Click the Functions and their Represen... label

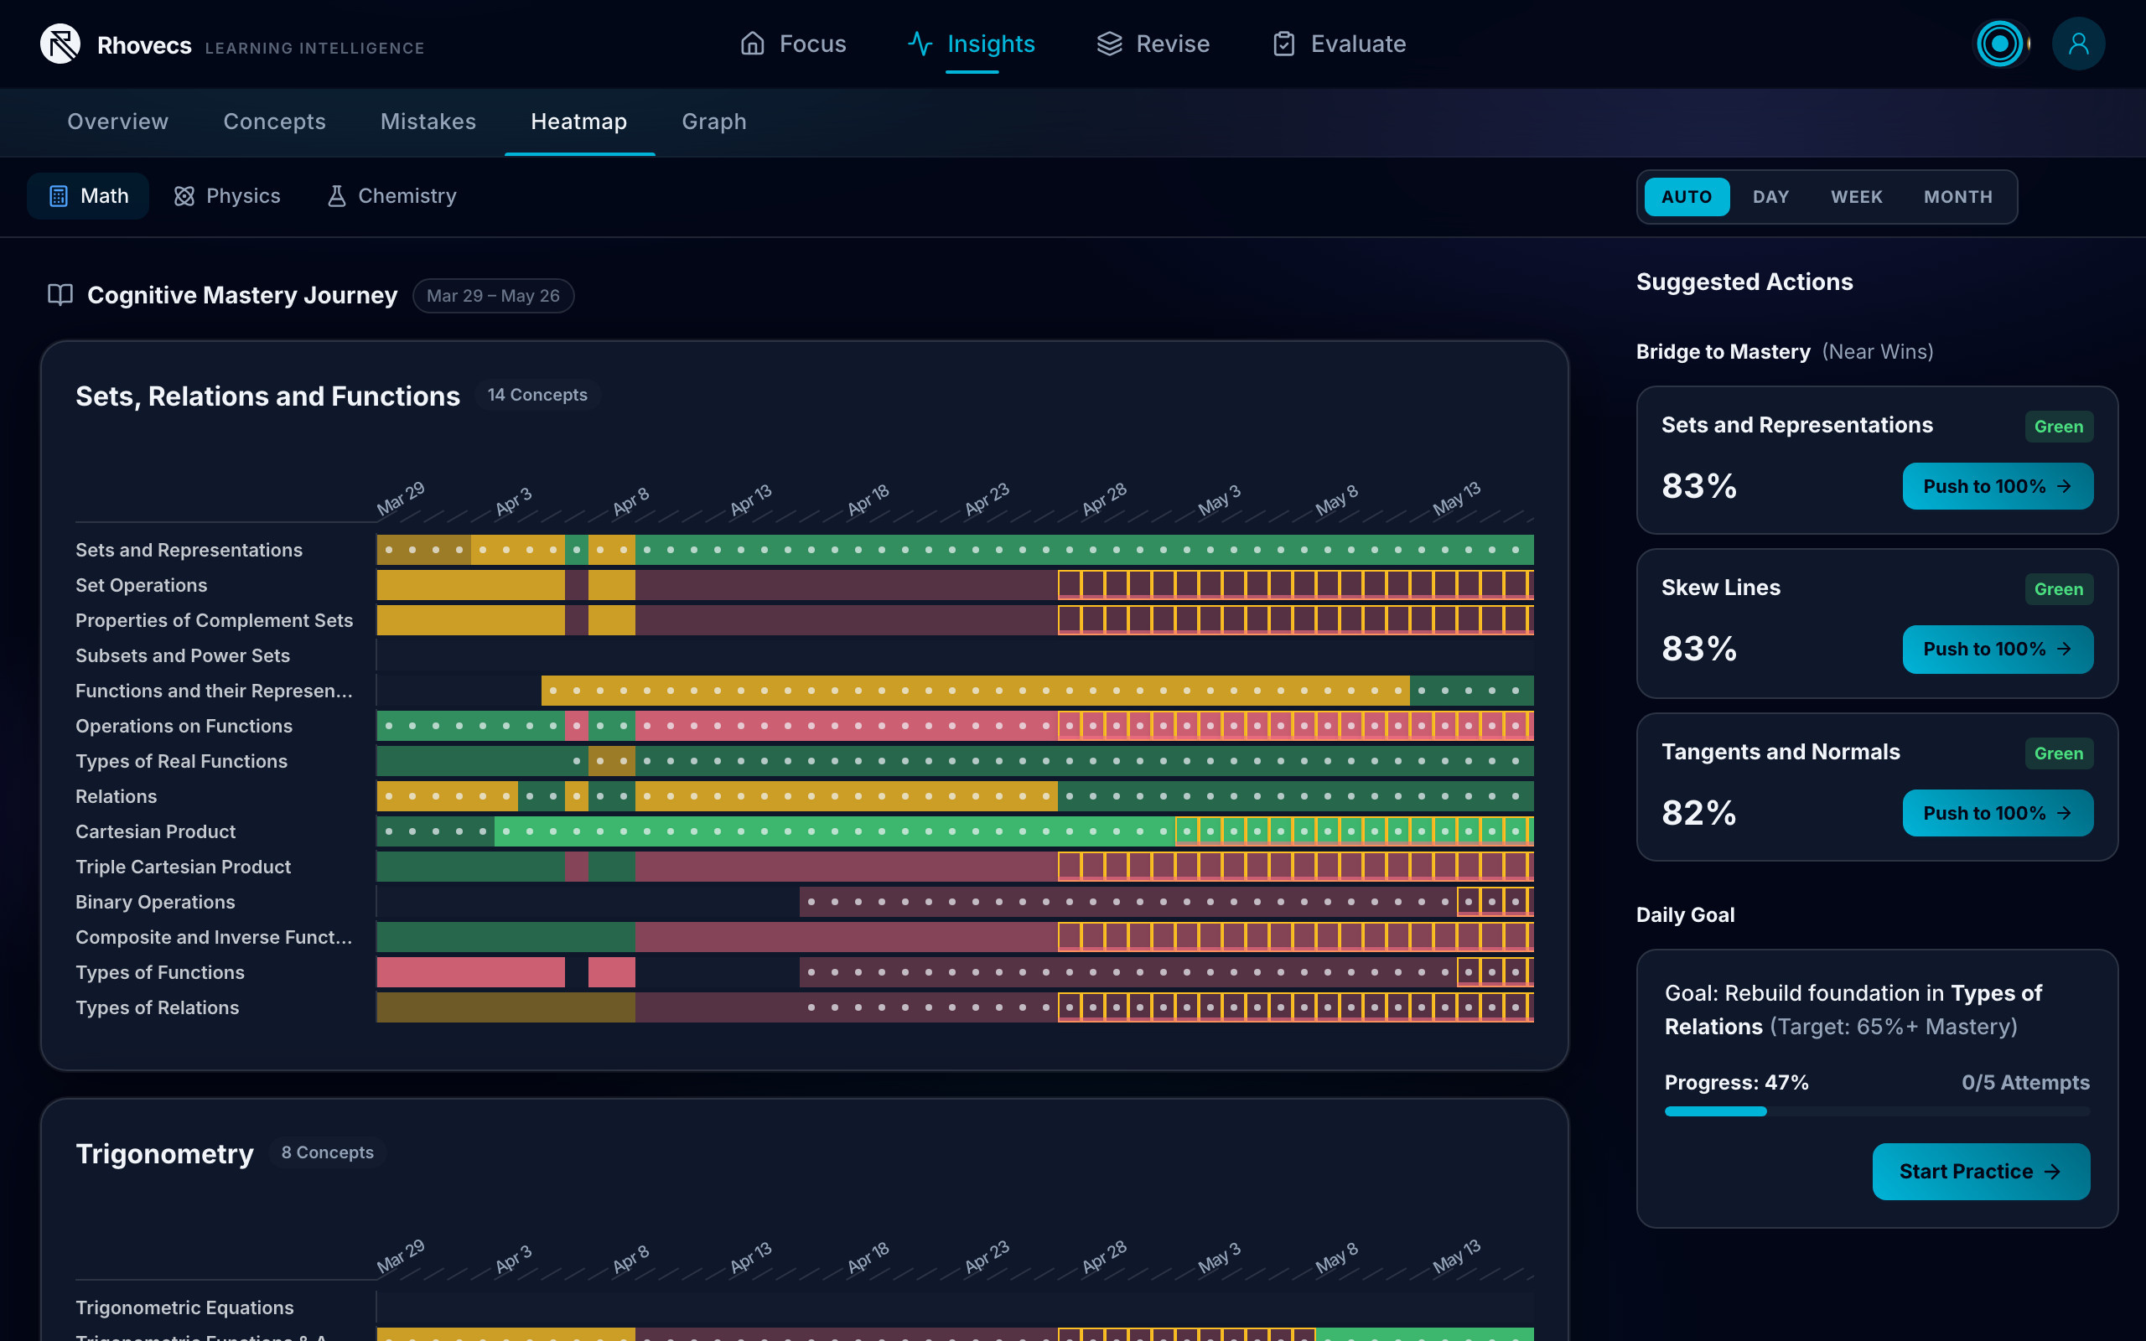[x=214, y=691]
